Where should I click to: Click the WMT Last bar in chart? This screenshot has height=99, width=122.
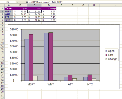[51, 57]
